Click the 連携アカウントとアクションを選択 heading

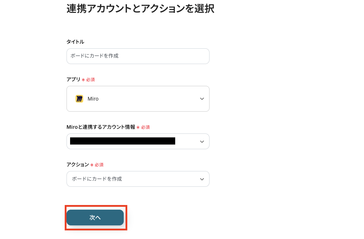tap(140, 9)
